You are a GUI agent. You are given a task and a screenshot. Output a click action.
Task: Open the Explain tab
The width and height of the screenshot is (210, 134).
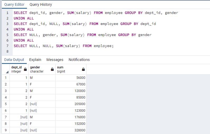click(35, 60)
